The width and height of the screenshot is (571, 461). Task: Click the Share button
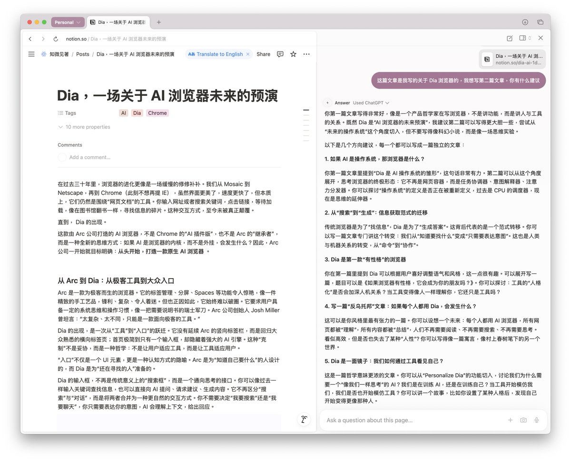263,54
